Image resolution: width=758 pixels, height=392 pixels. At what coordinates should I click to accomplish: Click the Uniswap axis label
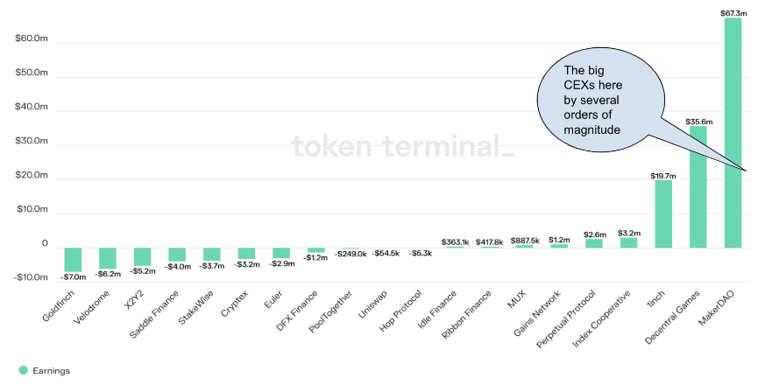(x=375, y=305)
